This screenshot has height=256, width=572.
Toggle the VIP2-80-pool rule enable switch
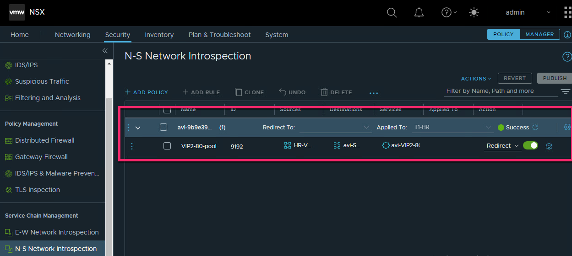point(530,145)
